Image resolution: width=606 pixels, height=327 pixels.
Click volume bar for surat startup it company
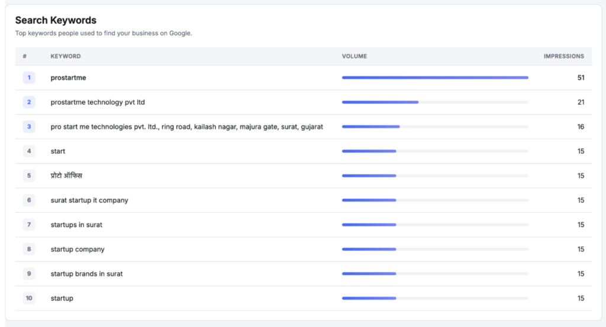click(435, 200)
